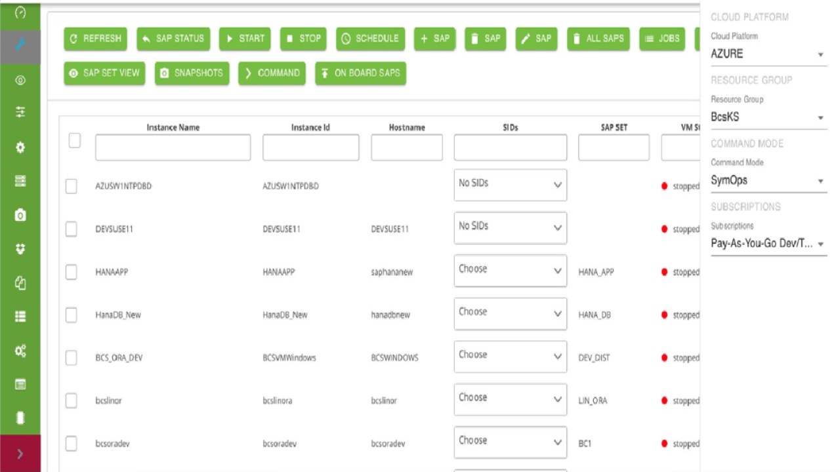This screenshot has height=472, width=840.
Task: Check the box for the HANAAPP instance
Action: coord(72,272)
